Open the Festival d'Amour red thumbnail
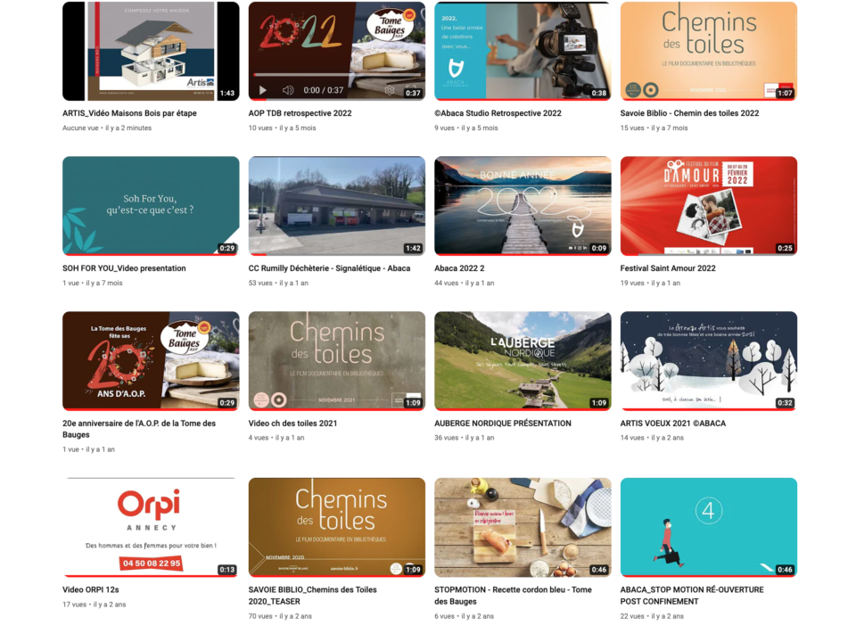This screenshot has width=856, height=642. (x=709, y=206)
